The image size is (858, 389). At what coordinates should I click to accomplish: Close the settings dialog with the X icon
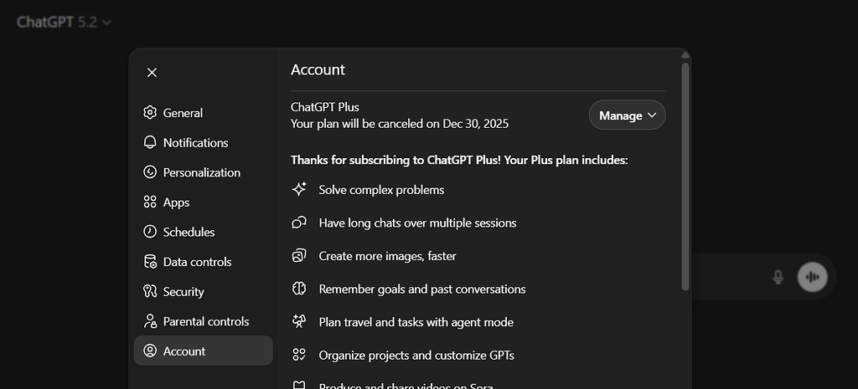(x=152, y=73)
